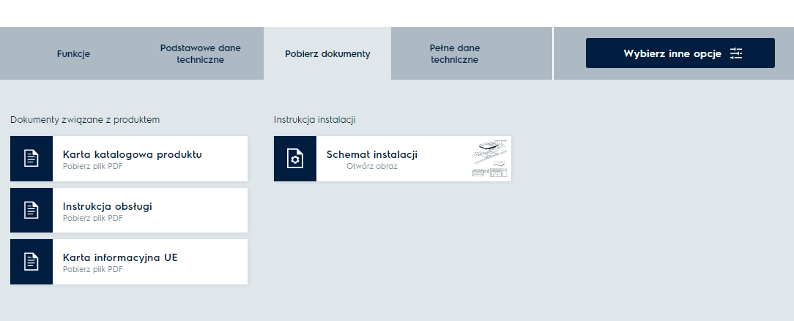Image resolution: width=794 pixels, height=321 pixels.
Task: Download Karta informacyjna UE PDF
Action: click(x=120, y=257)
